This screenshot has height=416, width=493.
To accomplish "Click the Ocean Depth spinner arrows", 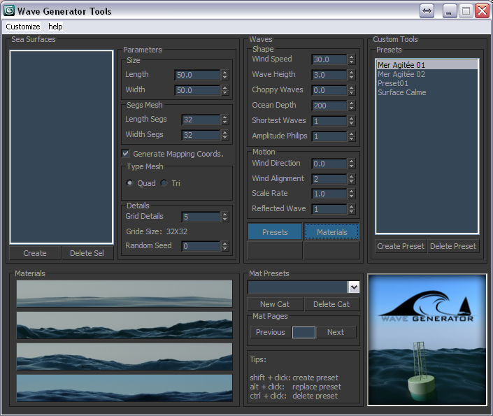I will click(x=352, y=106).
